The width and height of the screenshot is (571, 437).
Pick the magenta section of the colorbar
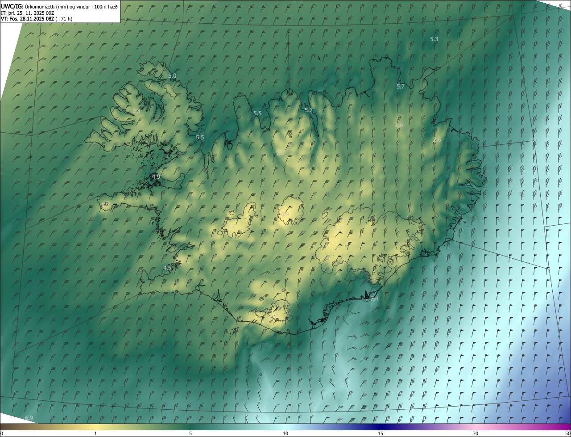pyautogui.click(x=558, y=427)
